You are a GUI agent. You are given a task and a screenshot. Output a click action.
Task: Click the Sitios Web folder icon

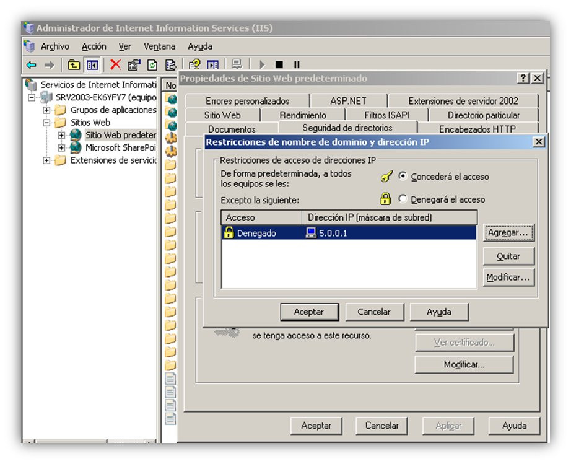(60, 122)
